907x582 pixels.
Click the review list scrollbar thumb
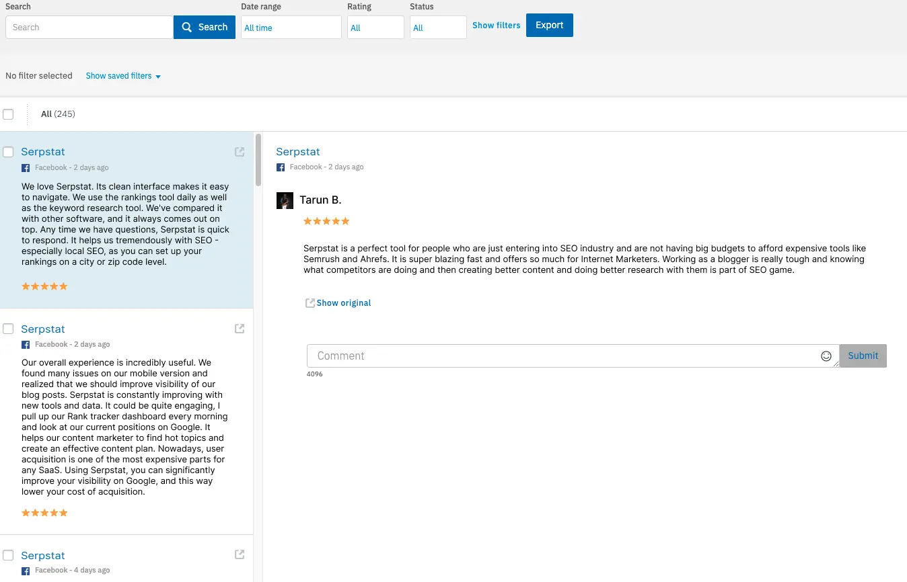[258, 160]
